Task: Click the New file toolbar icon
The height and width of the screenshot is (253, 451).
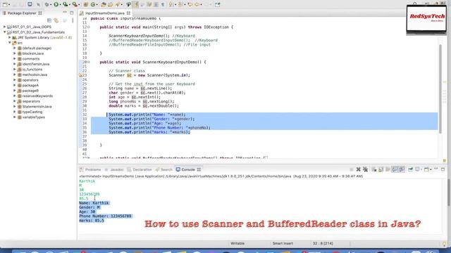Action: click(x=5, y=4)
